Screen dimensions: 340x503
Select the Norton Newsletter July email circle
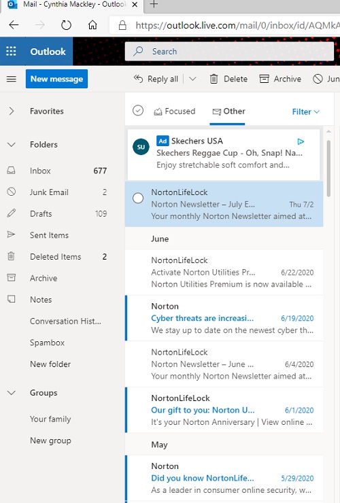pos(138,198)
